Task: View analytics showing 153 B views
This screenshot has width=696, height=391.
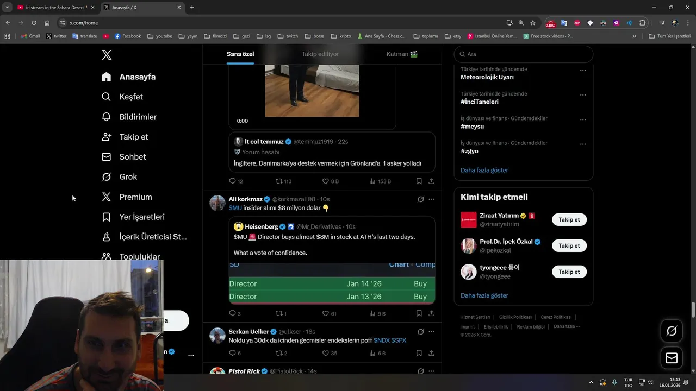Action: (x=380, y=181)
